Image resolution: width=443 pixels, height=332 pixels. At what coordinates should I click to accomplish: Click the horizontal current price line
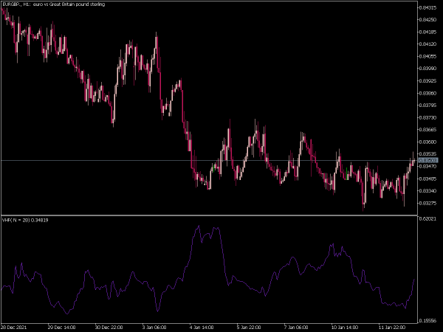click(x=209, y=160)
